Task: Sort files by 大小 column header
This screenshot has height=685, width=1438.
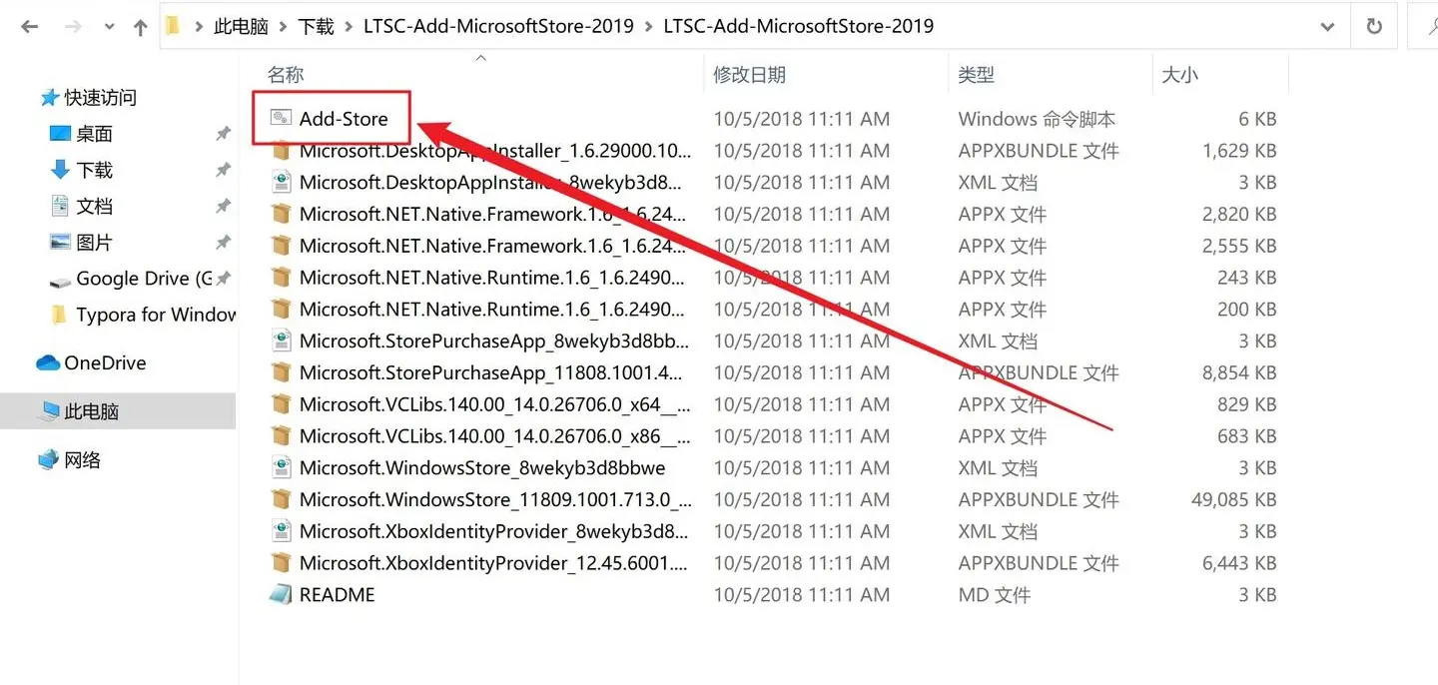Action: pyautogui.click(x=1179, y=75)
